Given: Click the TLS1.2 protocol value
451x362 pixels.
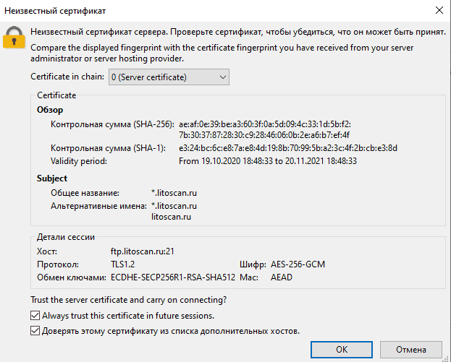Looking at the screenshot, I should [123, 264].
